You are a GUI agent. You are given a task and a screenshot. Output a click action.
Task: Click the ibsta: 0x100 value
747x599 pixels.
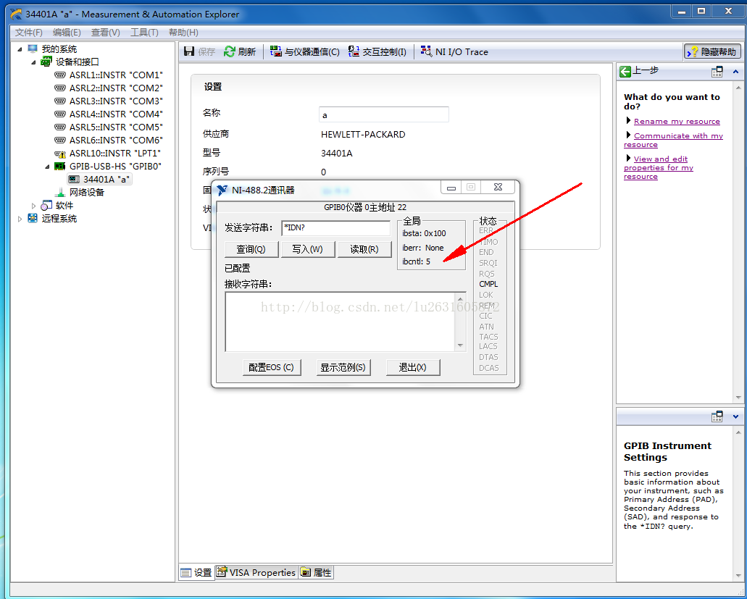pos(424,233)
